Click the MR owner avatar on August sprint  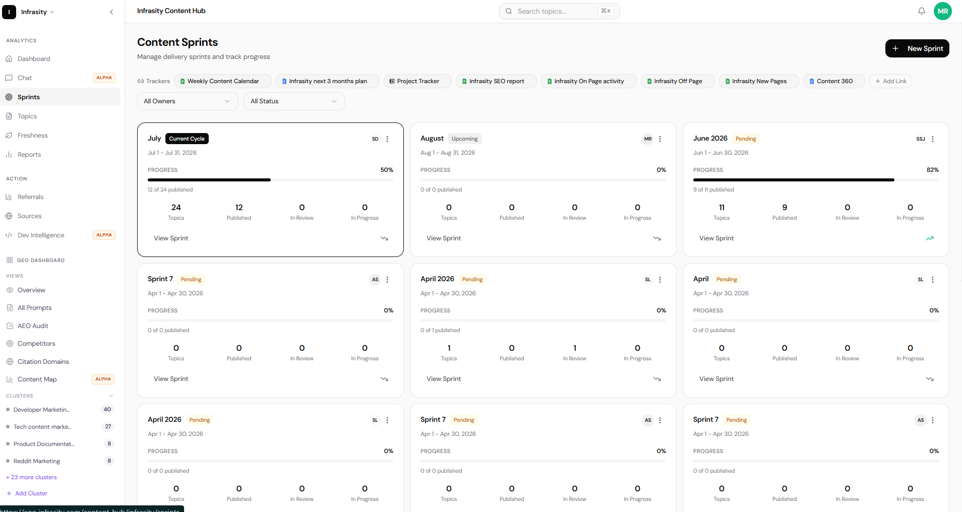point(648,139)
